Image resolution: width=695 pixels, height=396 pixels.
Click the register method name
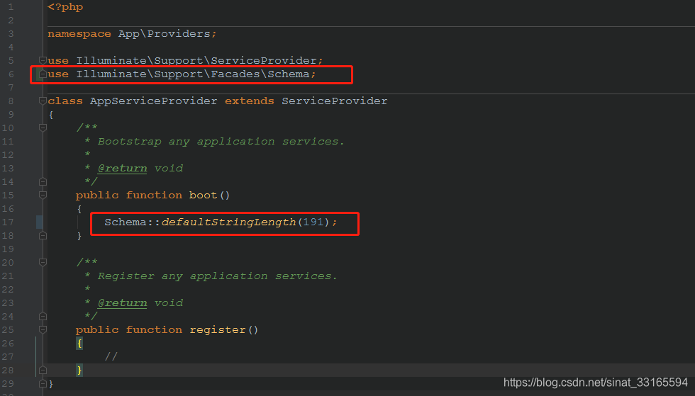(x=218, y=329)
